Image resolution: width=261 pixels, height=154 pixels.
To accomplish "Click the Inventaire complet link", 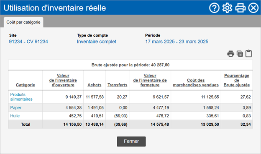I will pyautogui.click(x=97, y=42).
